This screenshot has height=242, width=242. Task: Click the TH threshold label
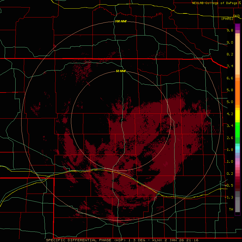(231, 209)
